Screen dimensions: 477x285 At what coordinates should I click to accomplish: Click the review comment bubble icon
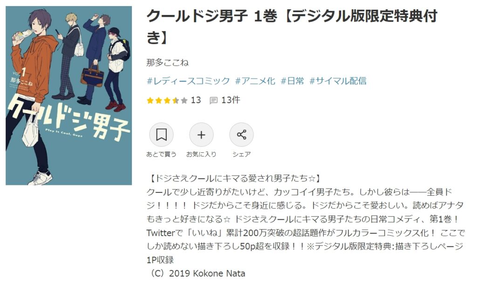pyautogui.click(x=213, y=101)
